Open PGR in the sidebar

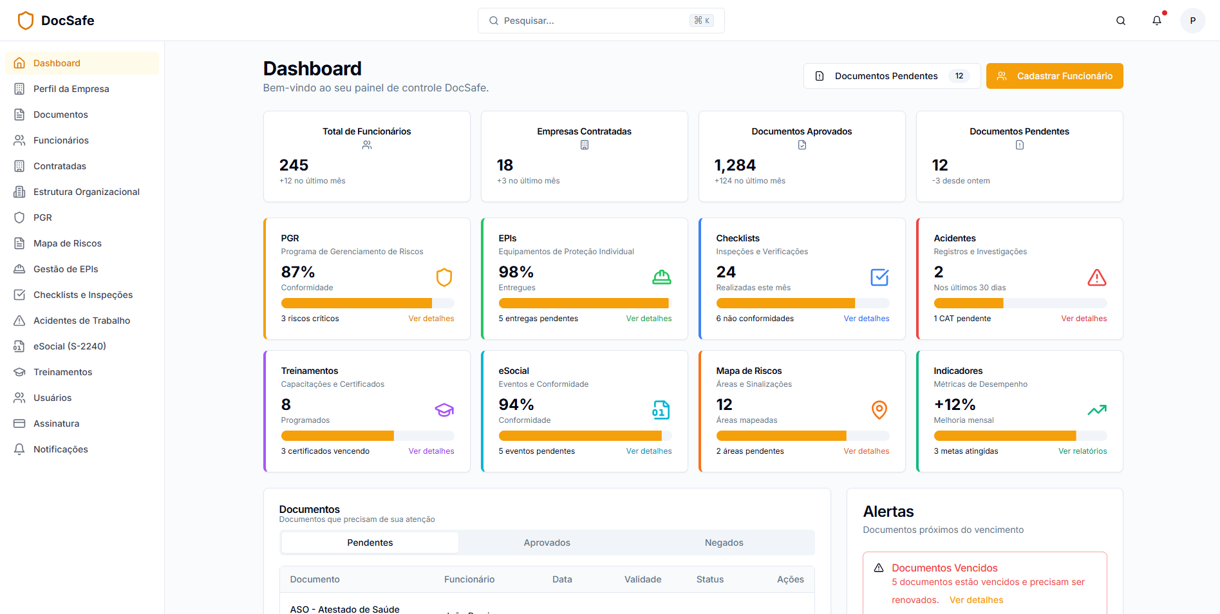point(82,218)
